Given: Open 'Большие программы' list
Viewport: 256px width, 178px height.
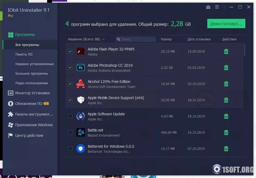Looking at the screenshot, I should pyautogui.click(x=31, y=74).
